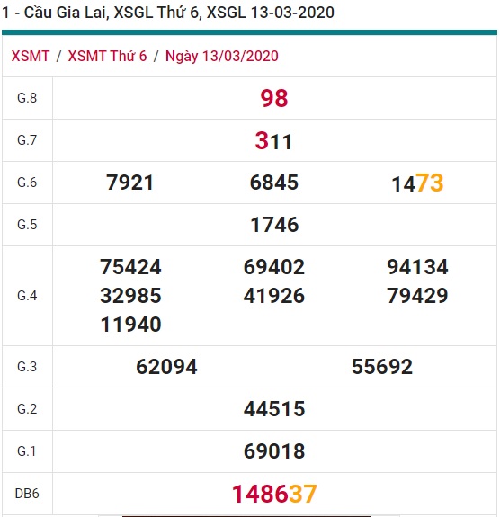Click the G.4 number 94134
The image size is (500, 517).
pyautogui.click(x=417, y=267)
